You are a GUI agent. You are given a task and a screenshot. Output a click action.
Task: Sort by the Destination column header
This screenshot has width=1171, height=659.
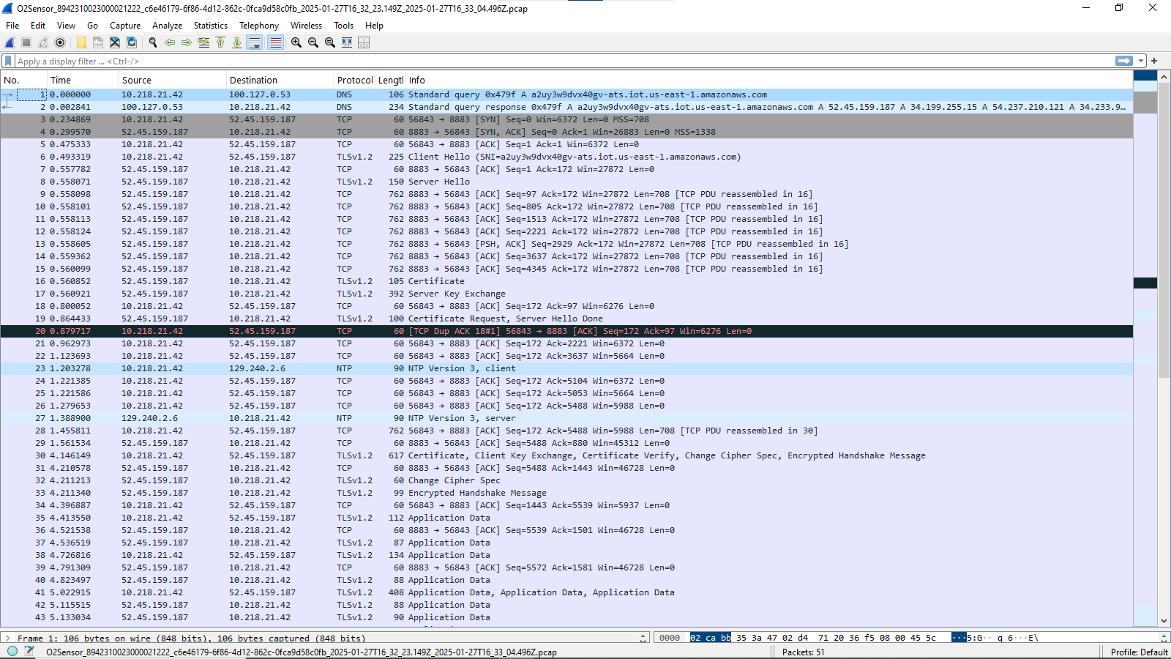pyautogui.click(x=280, y=81)
